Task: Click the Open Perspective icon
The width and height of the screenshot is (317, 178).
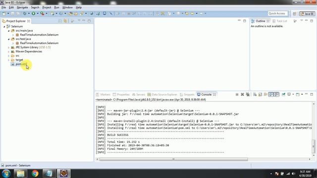Action: [x=295, y=14]
